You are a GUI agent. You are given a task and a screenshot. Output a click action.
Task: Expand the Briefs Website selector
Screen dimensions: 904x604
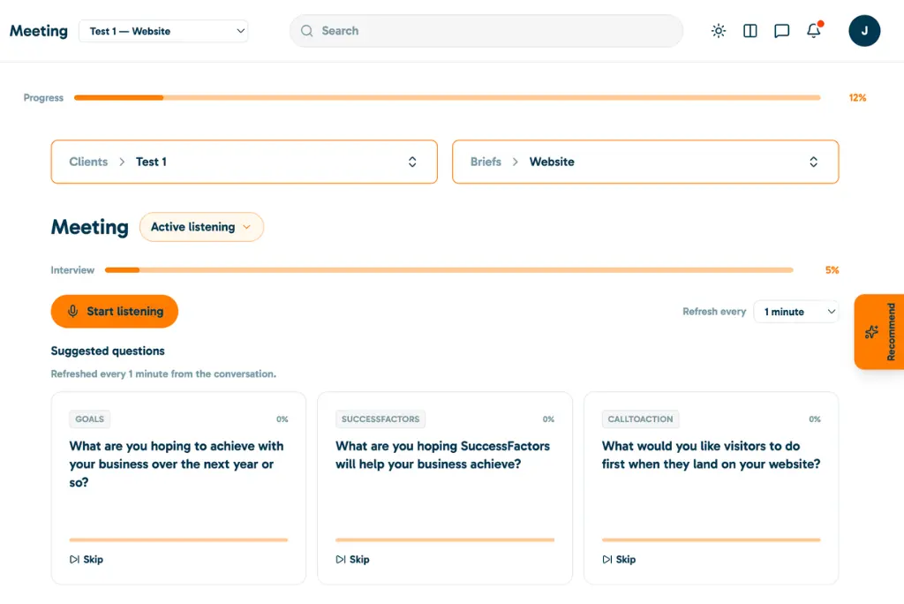[x=645, y=162]
